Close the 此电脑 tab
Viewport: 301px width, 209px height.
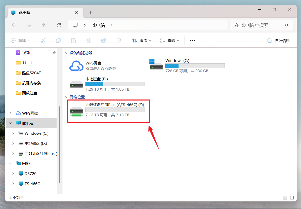[76, 13]
